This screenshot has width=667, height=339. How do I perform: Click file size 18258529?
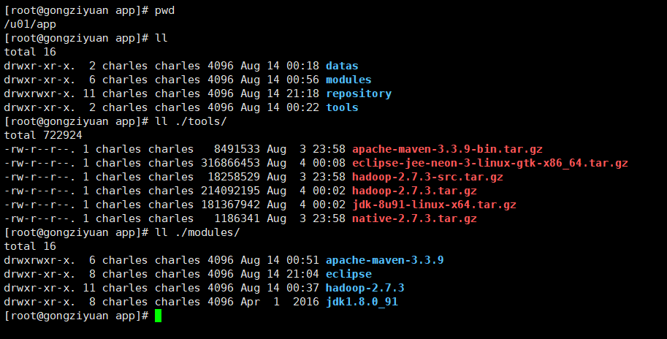(x=234, y=177)
